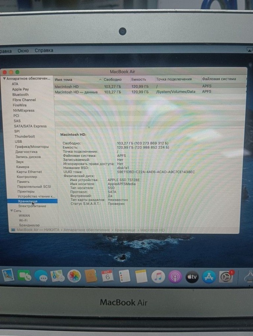Select Параллельный SCSI in the sidebar

34,187
